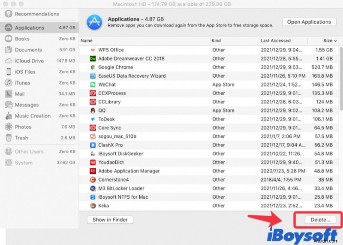The width and height of the screenshot is (343, 245).
Task: Click the WeChat app icon
Action: pyautogui.click(x=93, y=85)
